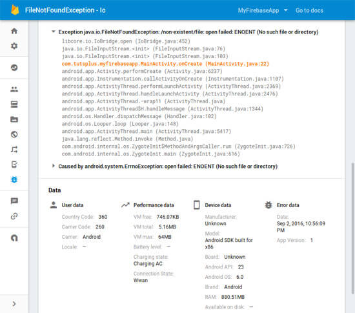Select the Crash Reporting bug icon

[x=14, y=179]
